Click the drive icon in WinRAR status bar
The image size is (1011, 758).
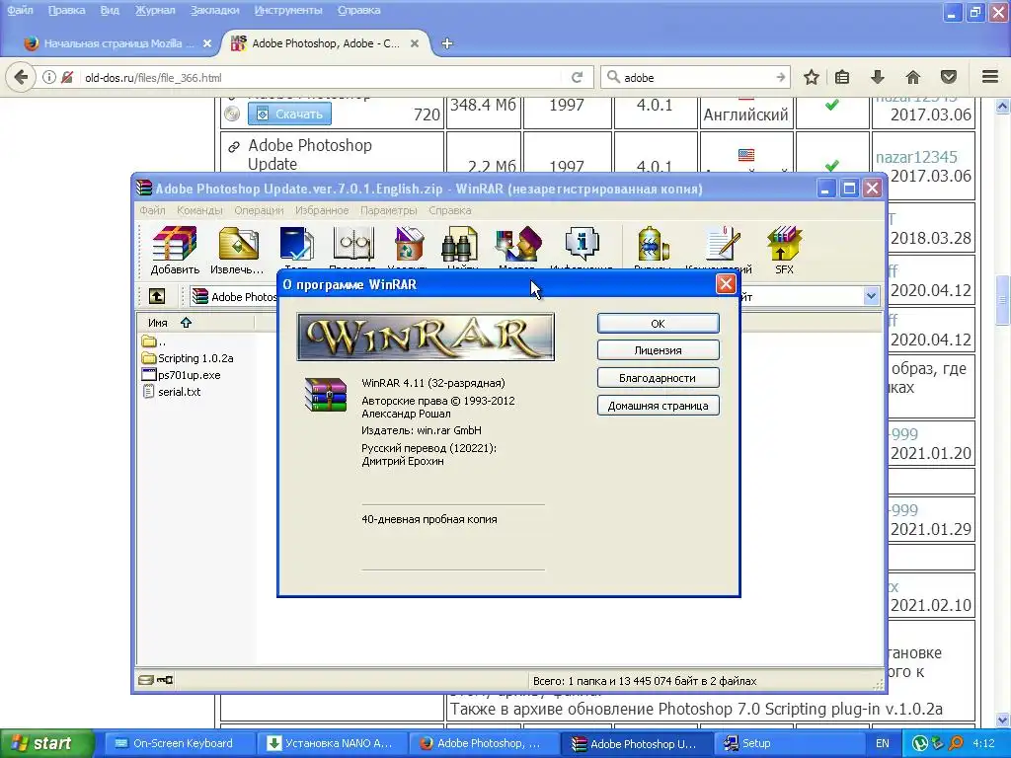pos(146,680)
